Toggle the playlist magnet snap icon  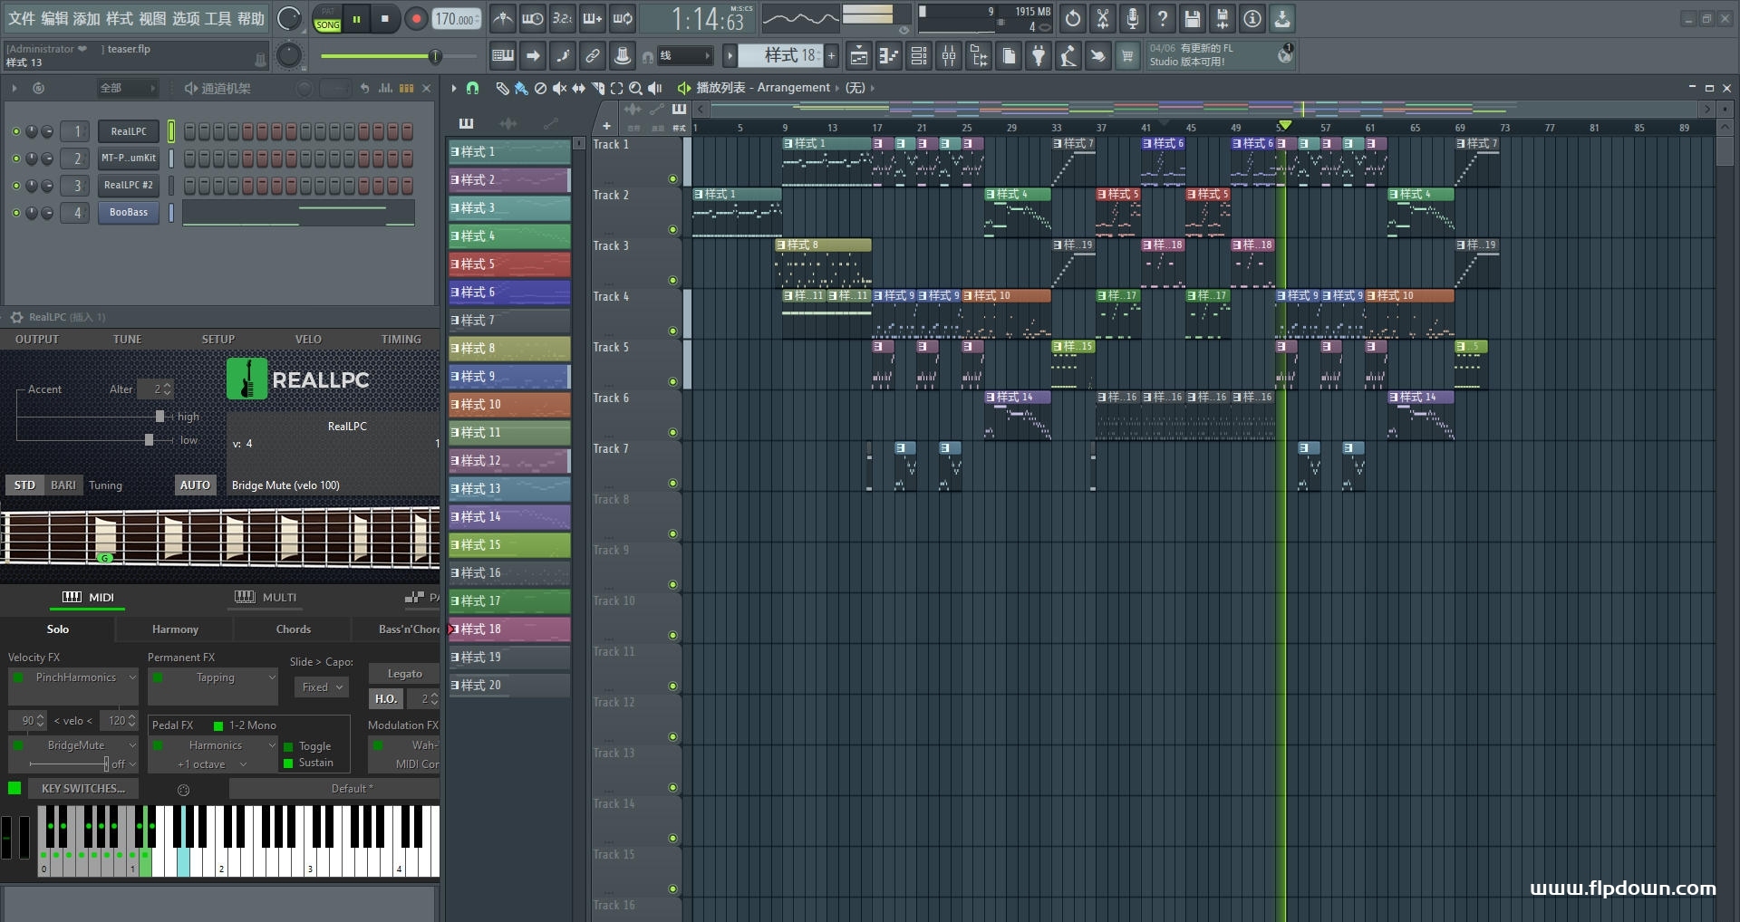[x=472, y=88]
